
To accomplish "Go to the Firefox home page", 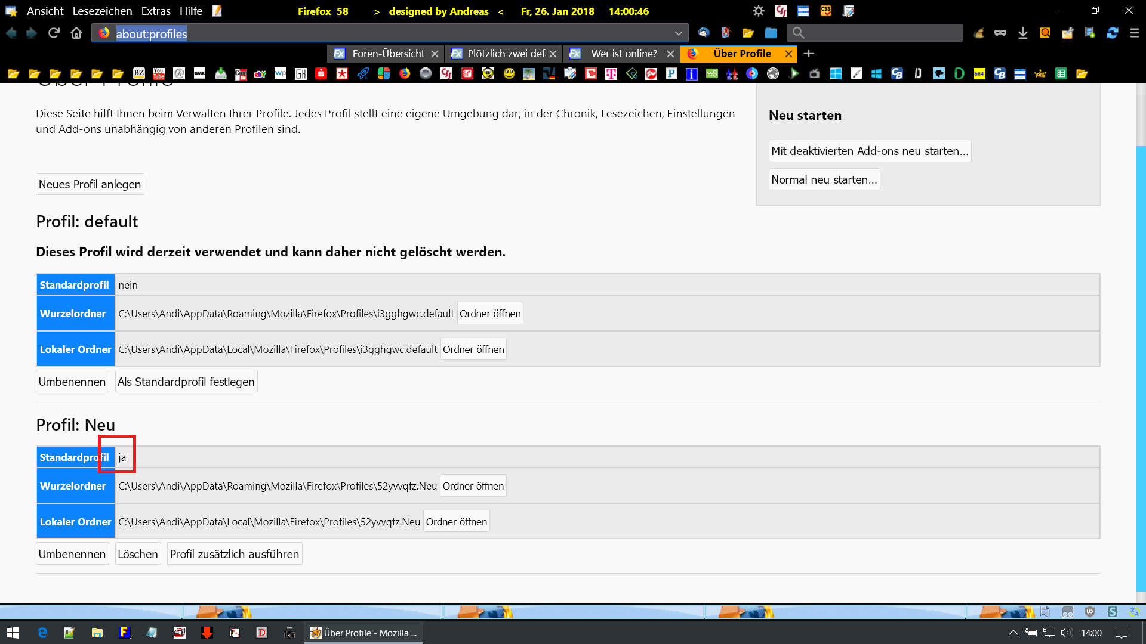I will [76, 33].
